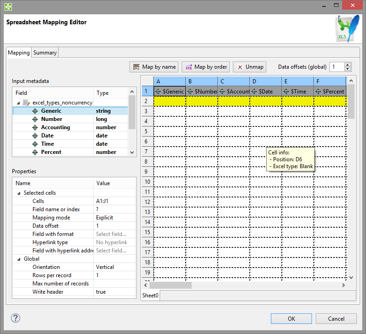The image size is (366, 334).
Task: Select row 2 header
Action: click(x=147, y=101)
